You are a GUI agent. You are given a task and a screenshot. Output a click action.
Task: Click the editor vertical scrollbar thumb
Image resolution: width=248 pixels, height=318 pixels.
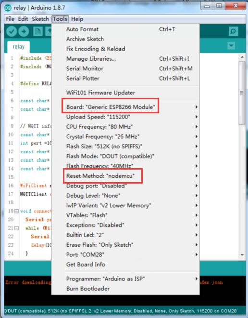coord(242,93)
